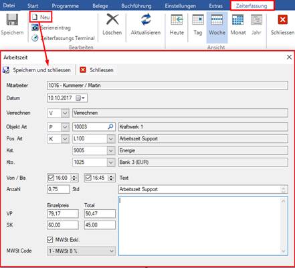The width and height of the screenshot is (295, 268).
Task: Click Speichern und schliessen button
Action: coord(37,70)
